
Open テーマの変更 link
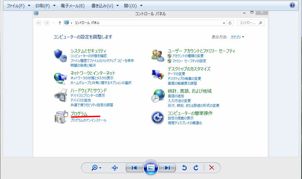pyautogui.click(x=176, y=74)
